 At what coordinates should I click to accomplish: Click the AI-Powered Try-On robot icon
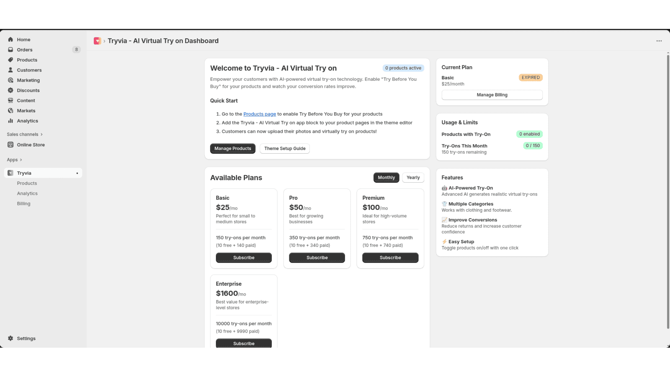click(x=444, y=188)
